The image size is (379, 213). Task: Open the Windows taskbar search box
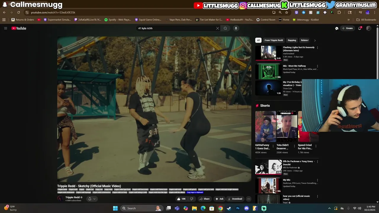[142, 208]
